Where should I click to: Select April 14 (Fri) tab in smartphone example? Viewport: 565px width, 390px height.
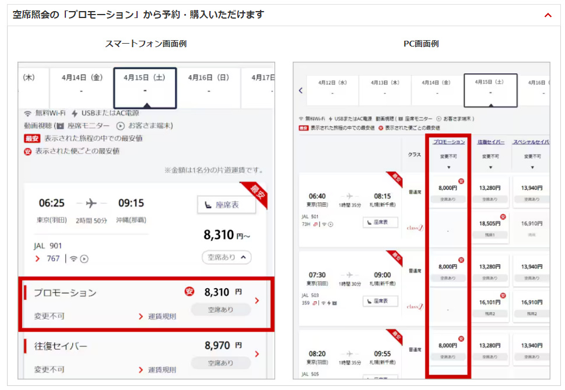(x=81, y=83)
